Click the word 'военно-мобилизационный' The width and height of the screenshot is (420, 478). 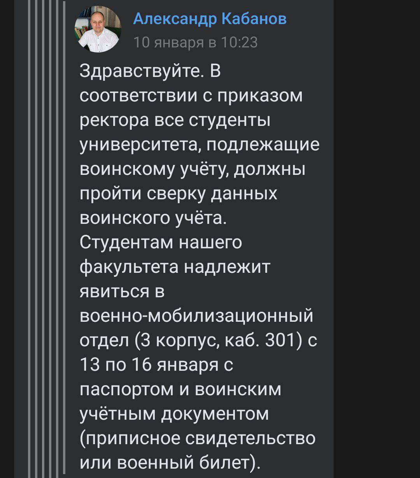[196, 316]
